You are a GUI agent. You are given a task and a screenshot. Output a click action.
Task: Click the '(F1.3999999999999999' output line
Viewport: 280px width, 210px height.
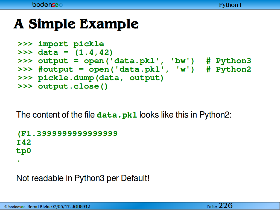(67, 134)
